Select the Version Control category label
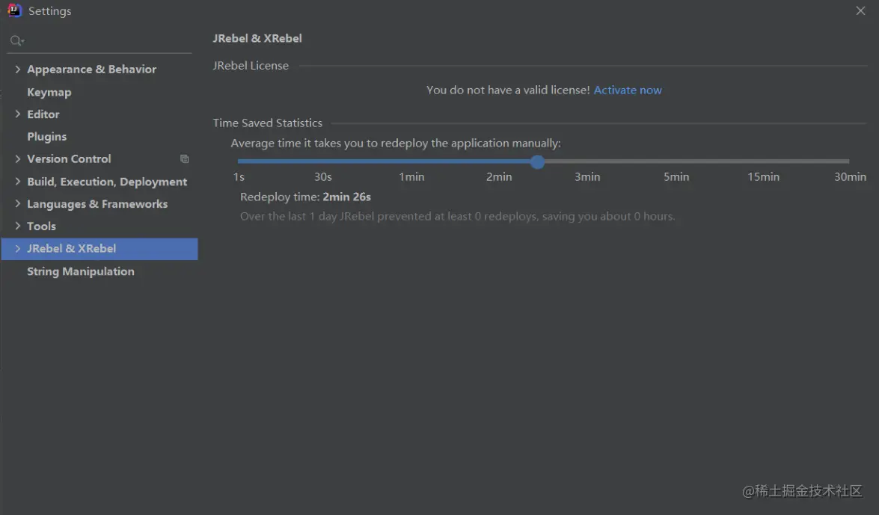Image resolution: width=879 pixels, height=515 pixels. point(69,158)
